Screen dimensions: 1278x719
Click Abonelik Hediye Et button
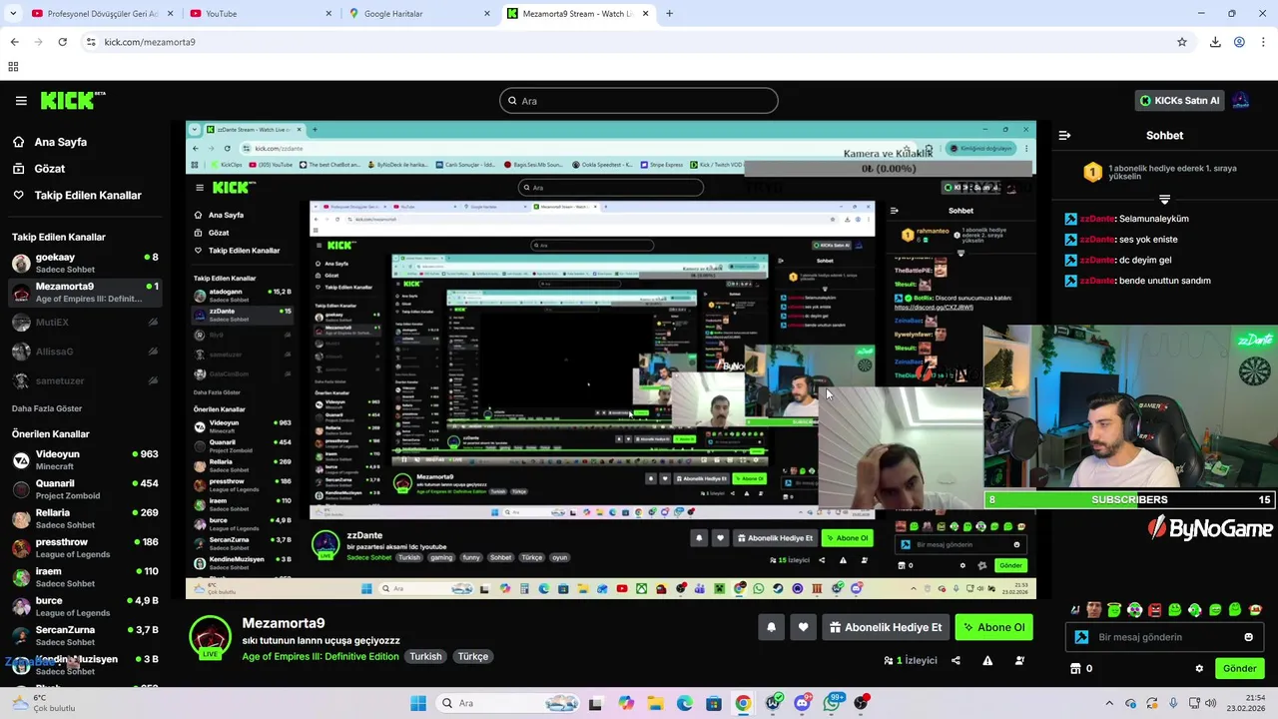(x=885, y=628)
